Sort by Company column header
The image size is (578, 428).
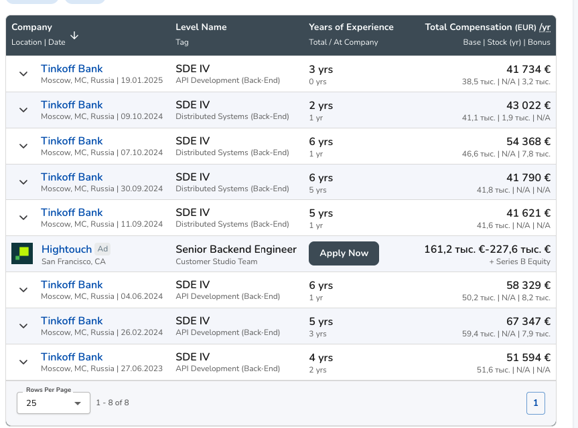31,27
